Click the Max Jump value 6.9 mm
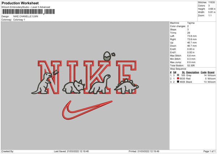Image resolution: width=217 pixels, height=154 pixels. (x=191, y=62)
